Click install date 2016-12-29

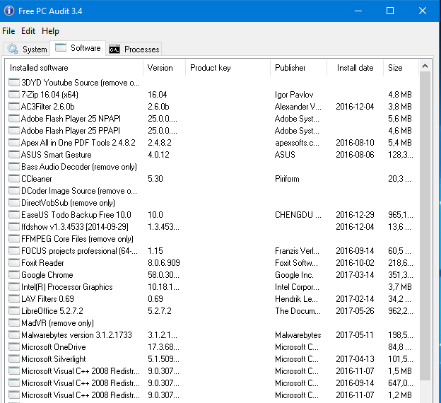click(355, 215)
